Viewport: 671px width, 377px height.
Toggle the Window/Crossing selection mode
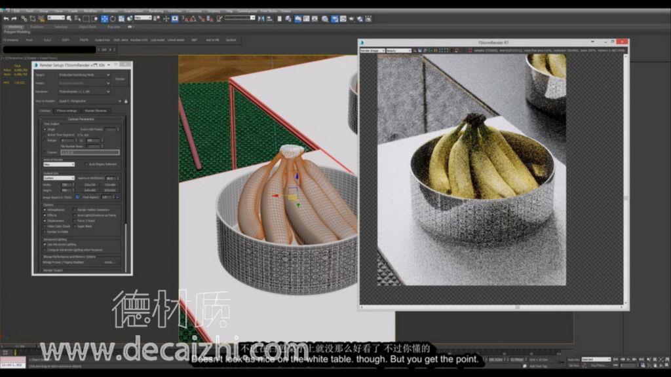(x=94, y=19)
